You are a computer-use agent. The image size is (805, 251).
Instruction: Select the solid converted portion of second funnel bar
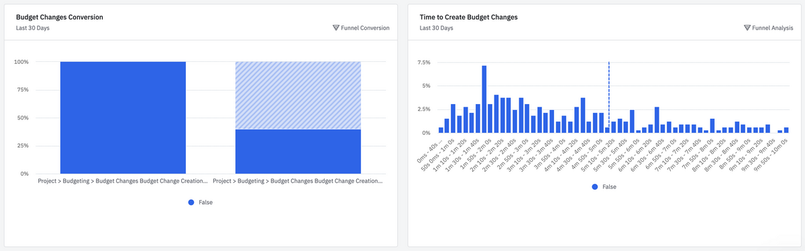tap(298, 152)
